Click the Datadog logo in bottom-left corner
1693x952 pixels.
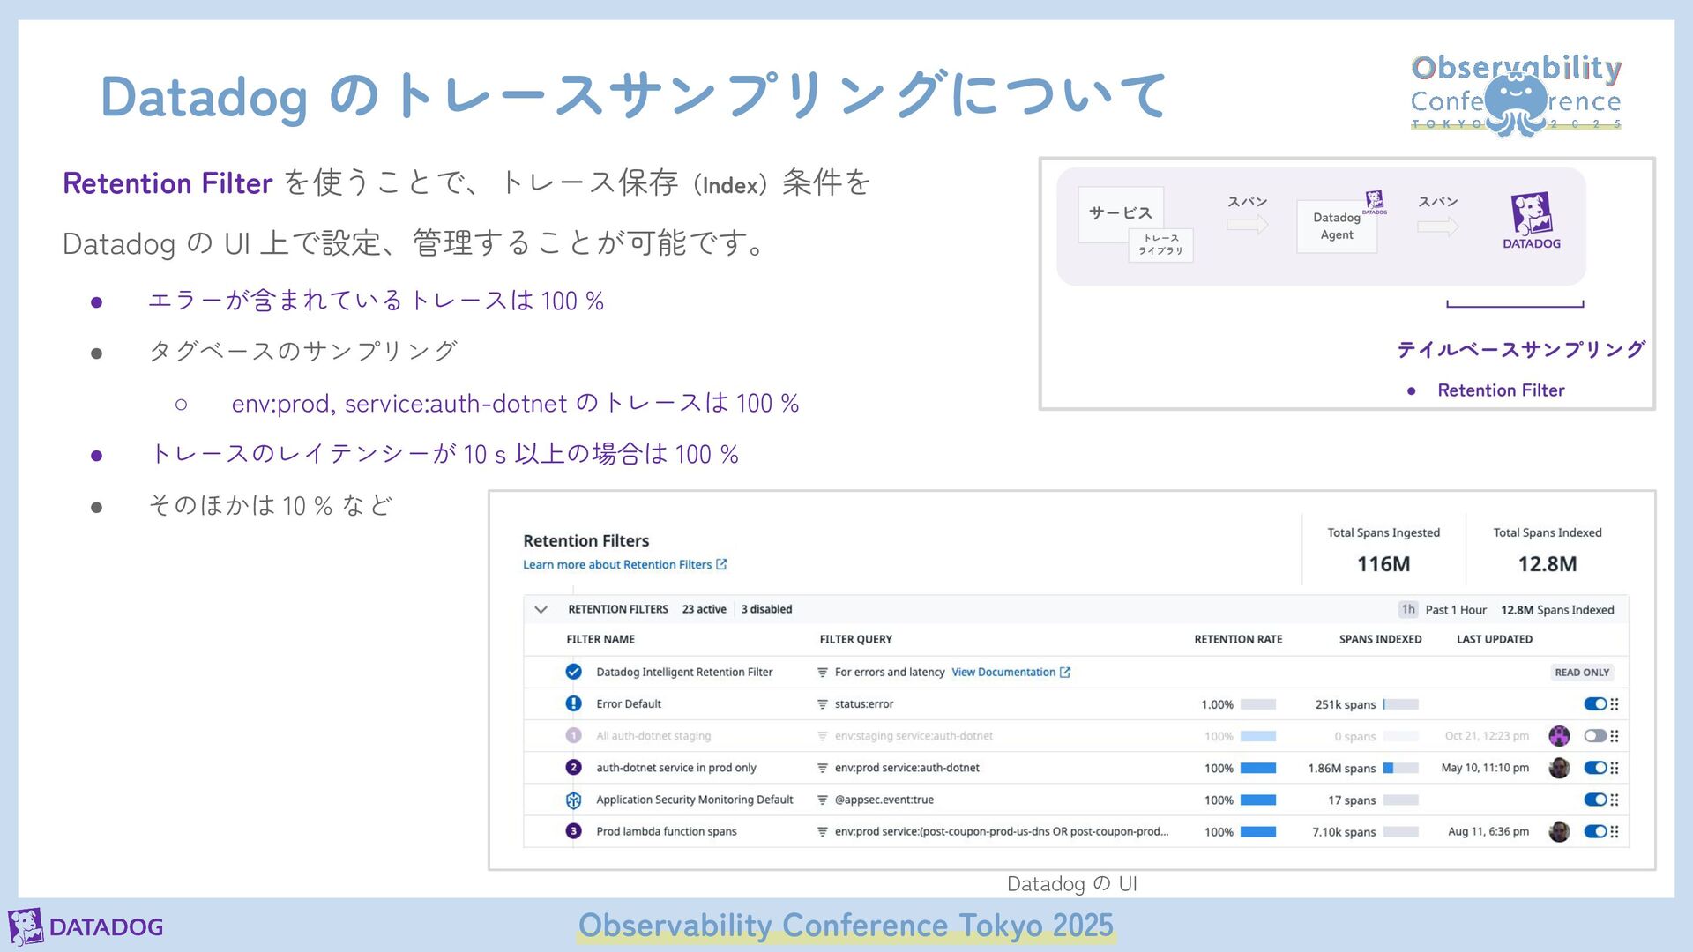(86, 926)
